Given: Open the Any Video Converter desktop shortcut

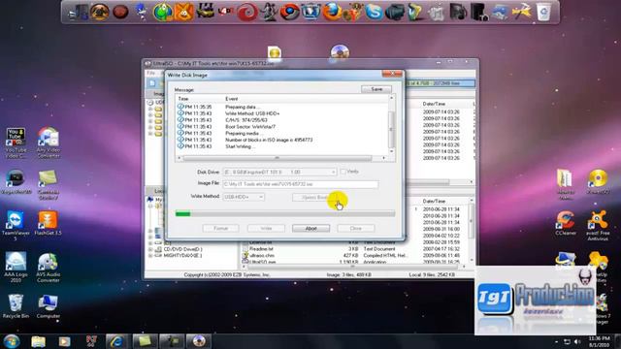Looking at the screenshot, I should point(49,143).
